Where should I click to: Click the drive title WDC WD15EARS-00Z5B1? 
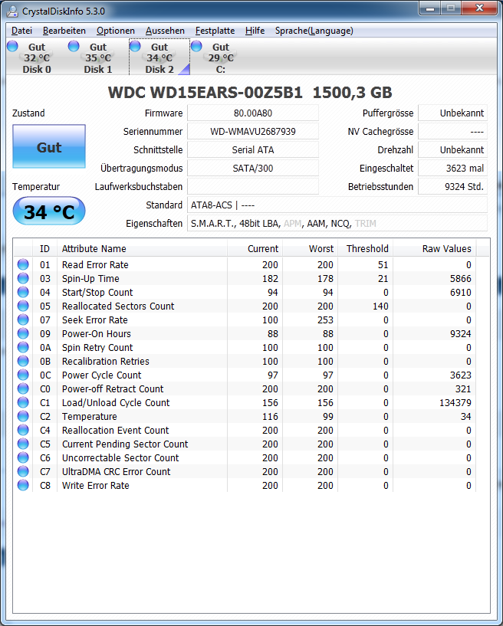(x=205, y=92)
